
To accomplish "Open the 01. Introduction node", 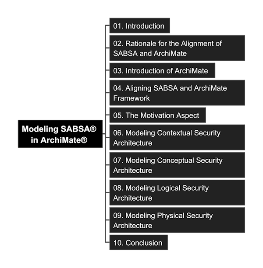I will coord(140,25).
